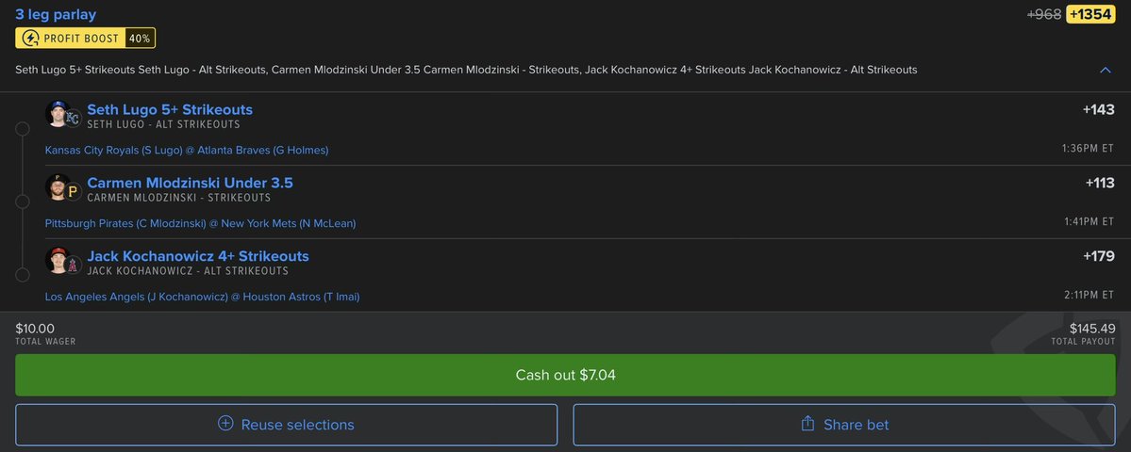The width and height of the screenshot is (1131, 452).
Task: Click the leg status circle for Kochanowicz
Action: click(23, 276)
